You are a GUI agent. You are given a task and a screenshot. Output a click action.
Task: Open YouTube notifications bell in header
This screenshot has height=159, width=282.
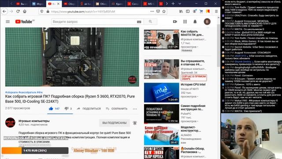click(x=195, y=22)
